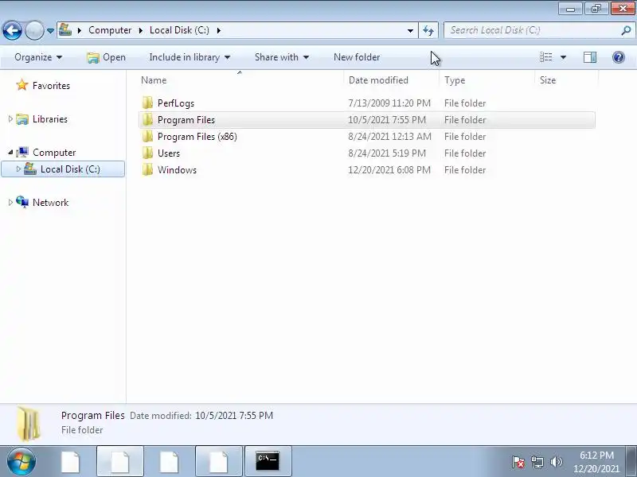Click the drive icon in address bar

tap(65, 30)
